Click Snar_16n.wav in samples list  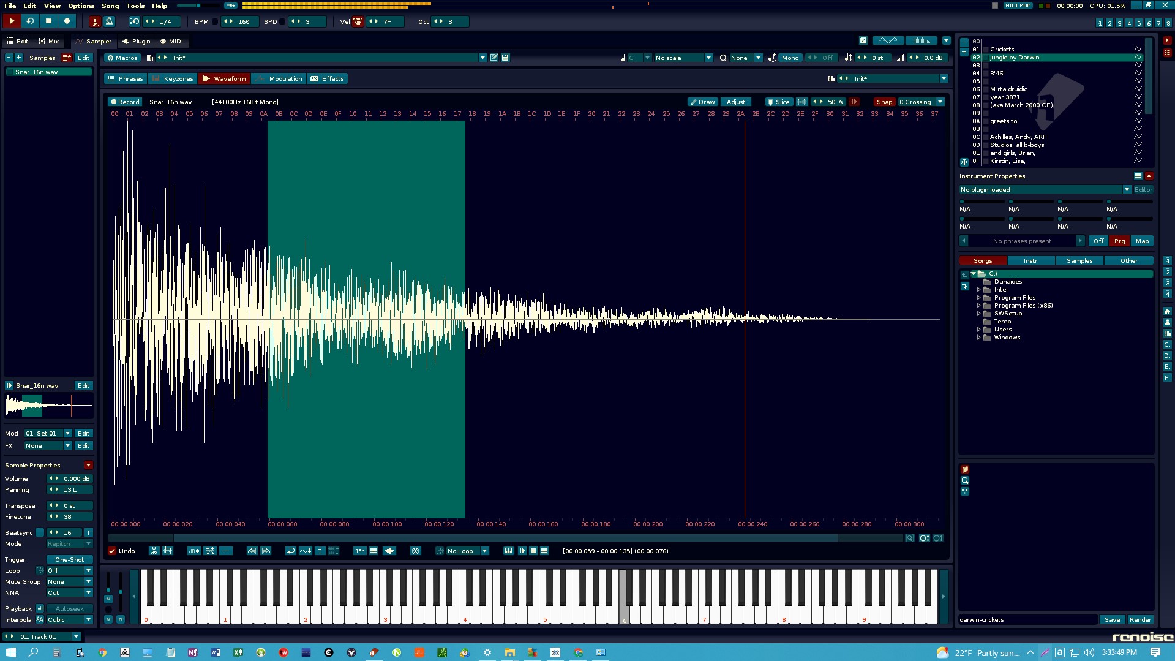click(48, 72)
